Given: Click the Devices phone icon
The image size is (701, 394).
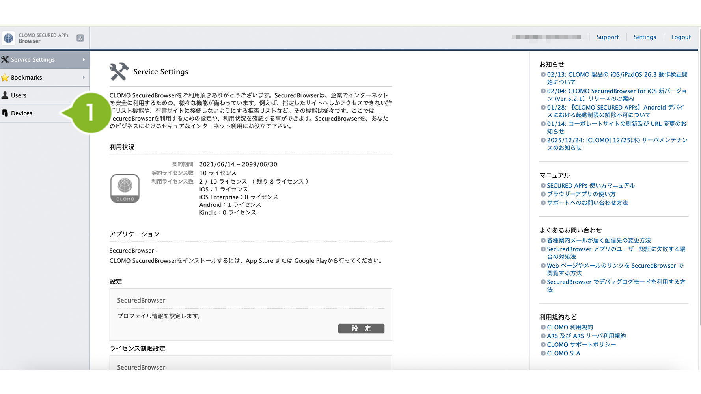Looking at the screenshot, I should (5, 113).
